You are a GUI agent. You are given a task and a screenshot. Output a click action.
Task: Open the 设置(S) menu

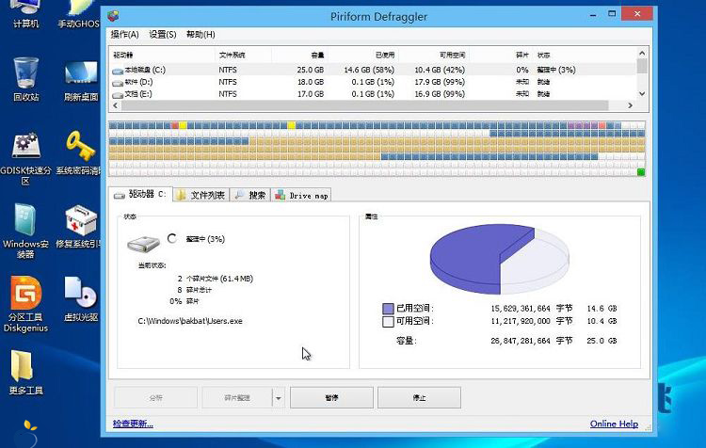click(163, 34)
